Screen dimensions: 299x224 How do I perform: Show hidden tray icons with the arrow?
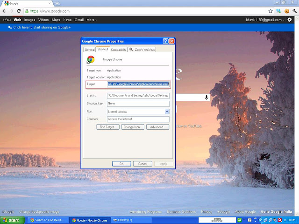[x=261, y=220]
